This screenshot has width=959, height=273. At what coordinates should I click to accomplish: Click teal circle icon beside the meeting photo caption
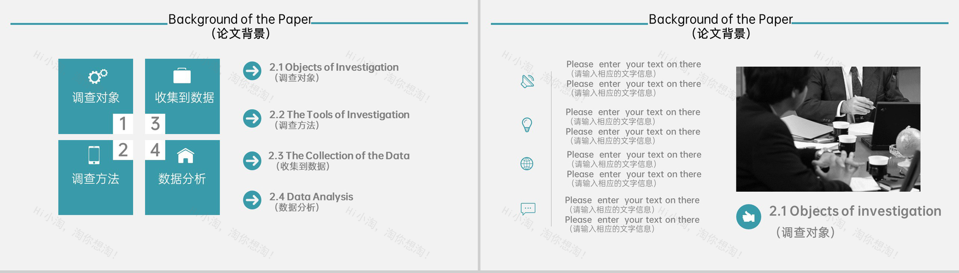pyautogui.click(x=748, y=217)
